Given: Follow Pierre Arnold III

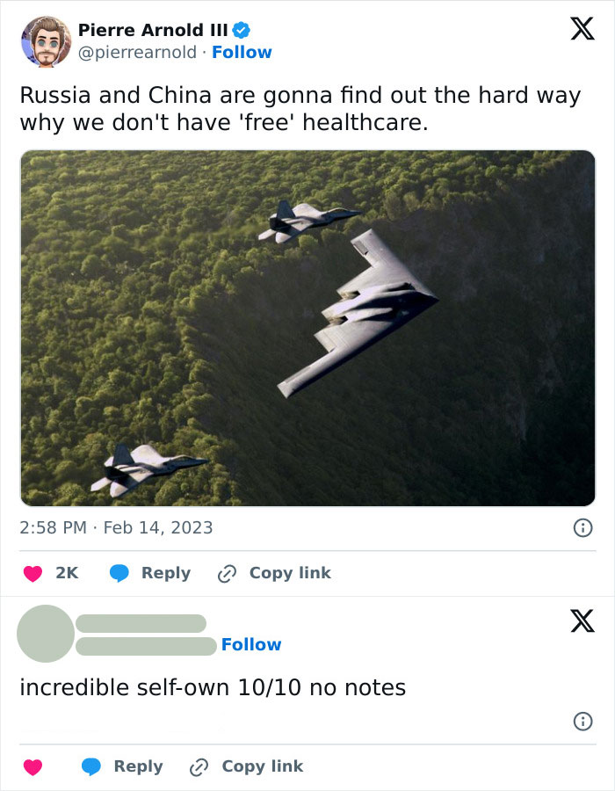Looking at the screenshot, I should [242, 52].
